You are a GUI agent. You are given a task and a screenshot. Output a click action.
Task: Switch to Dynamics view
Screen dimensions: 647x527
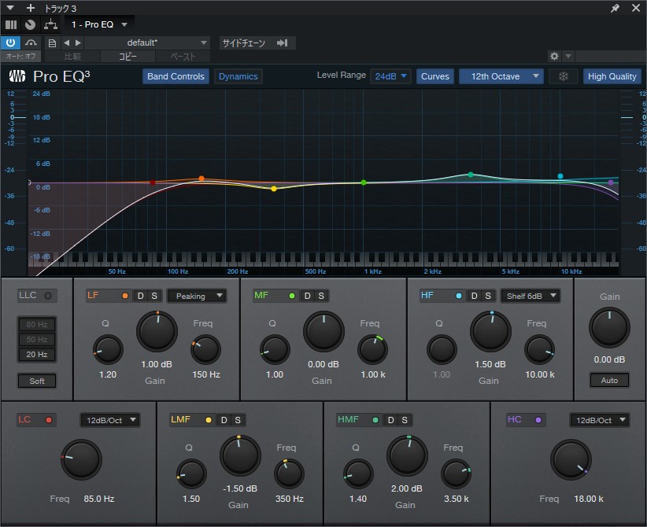click(x=238, y=76)
